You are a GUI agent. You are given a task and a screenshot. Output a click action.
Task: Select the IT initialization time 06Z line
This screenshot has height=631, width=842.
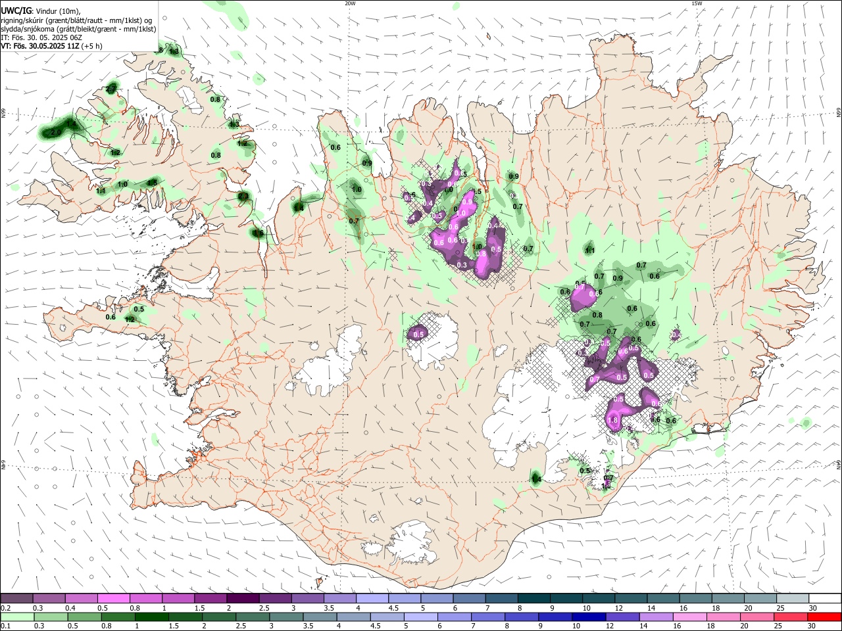pos(41,37)
